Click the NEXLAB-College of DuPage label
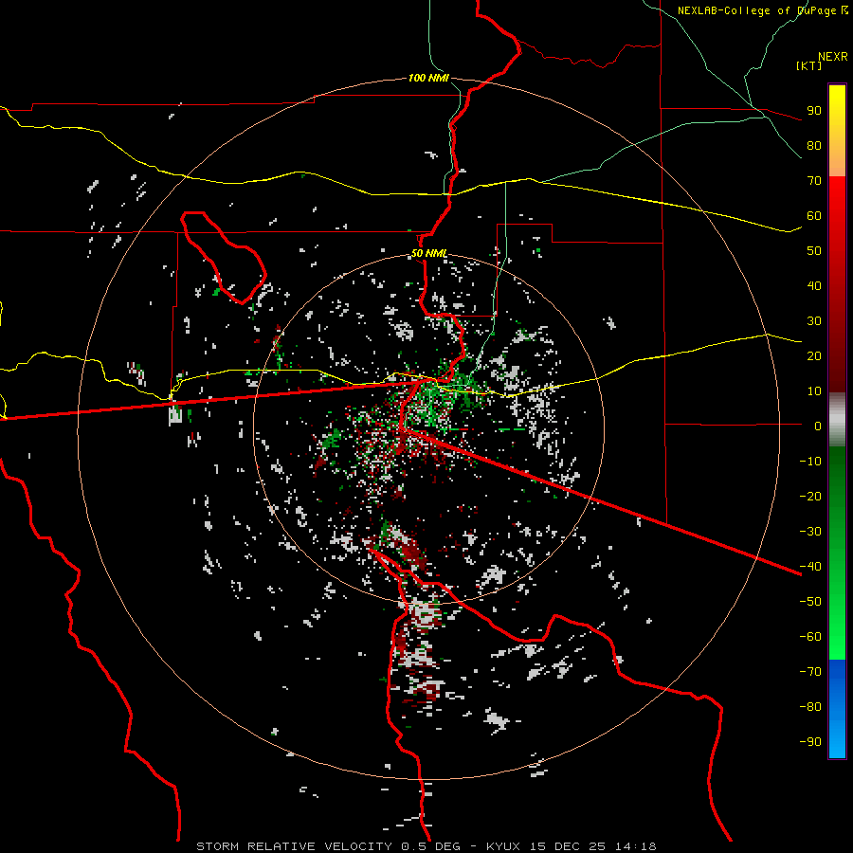 [x=762, y=10]
